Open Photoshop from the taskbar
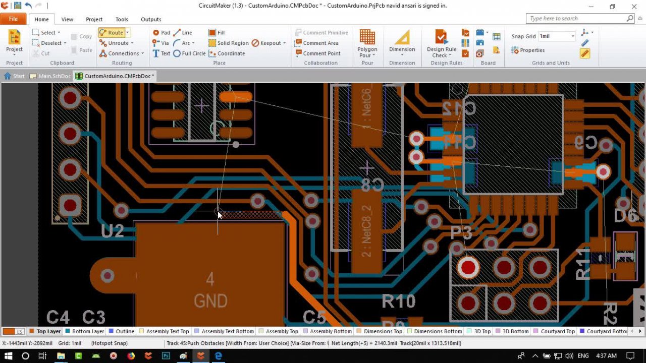This screenshot has height=363, width=646. 166,356
